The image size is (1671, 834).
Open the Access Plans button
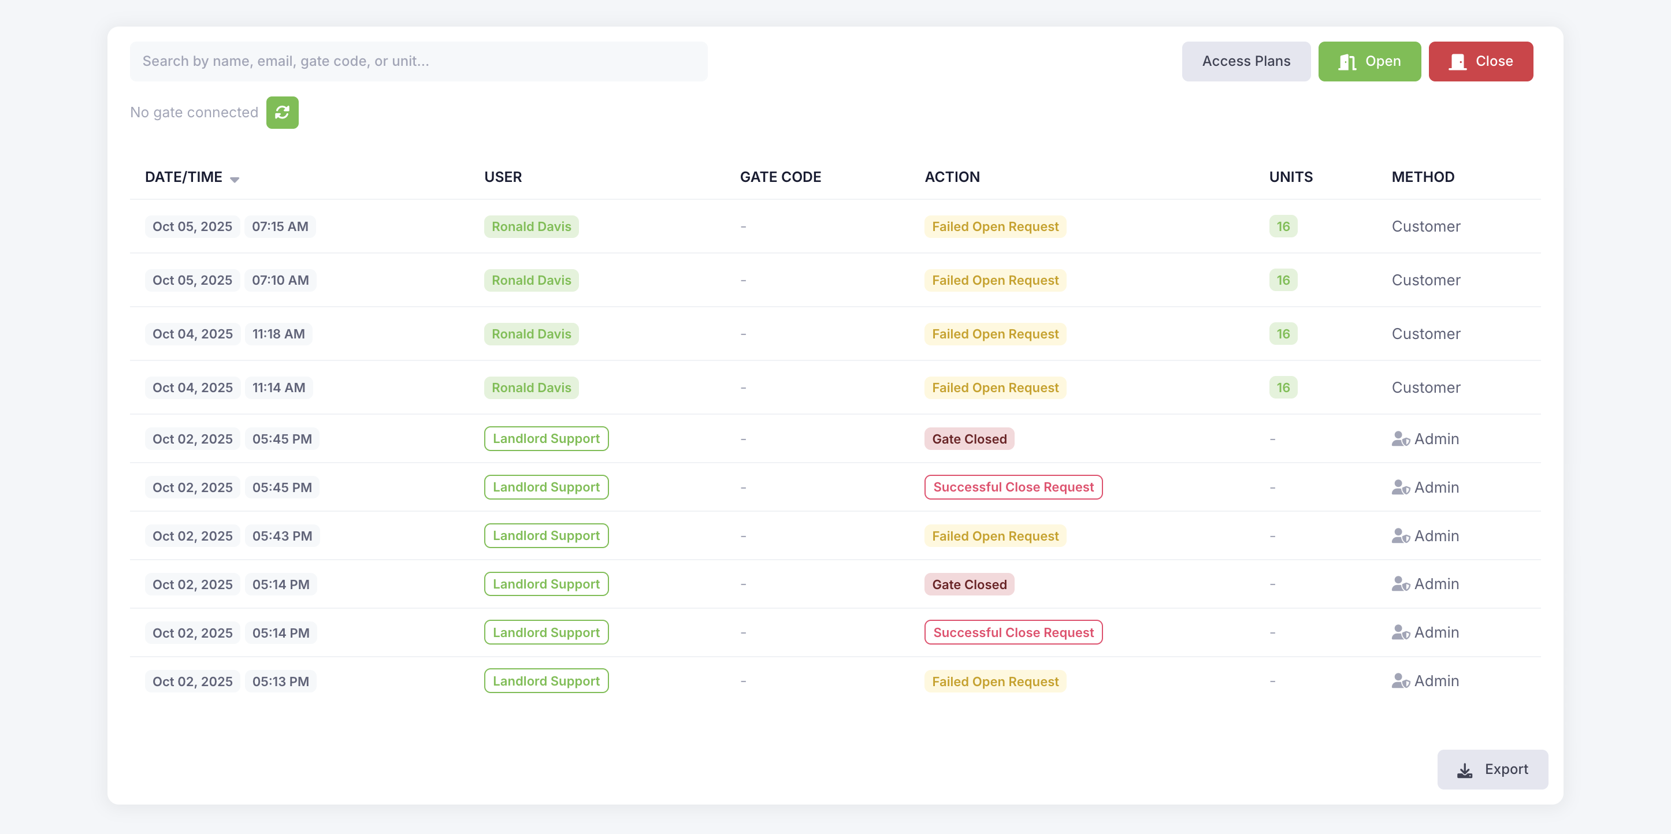[x=1246, y=62]
